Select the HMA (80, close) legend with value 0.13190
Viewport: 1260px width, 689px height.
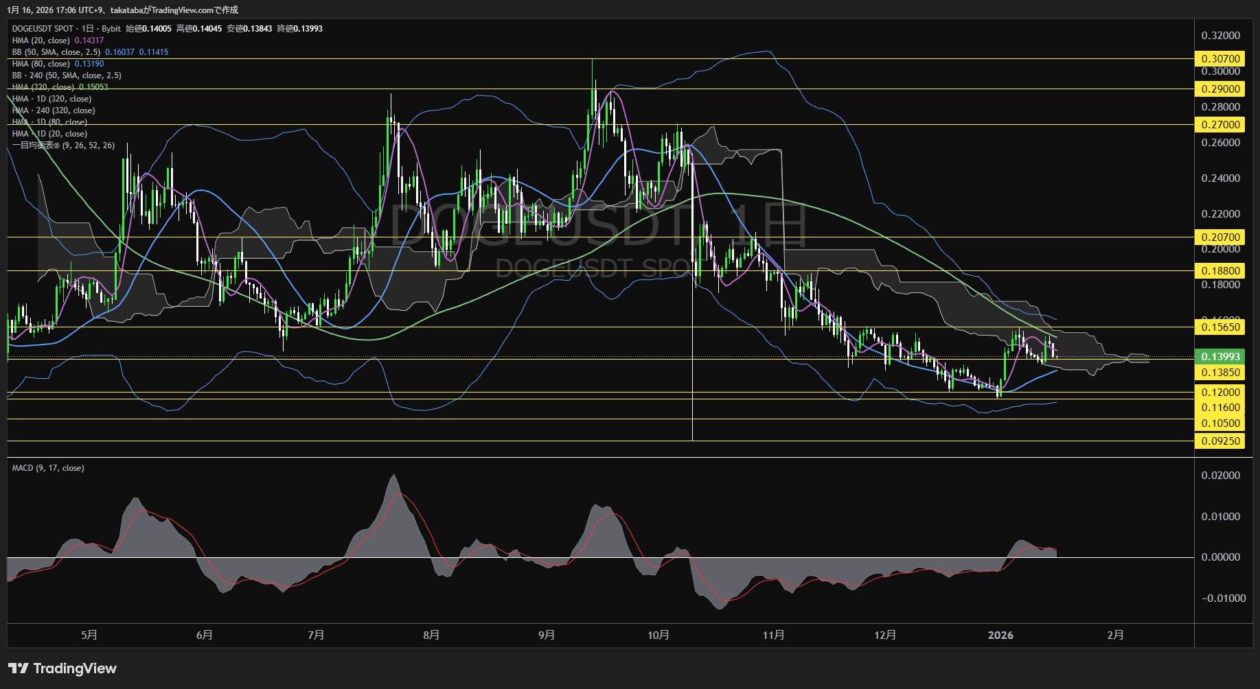(58, 64)
